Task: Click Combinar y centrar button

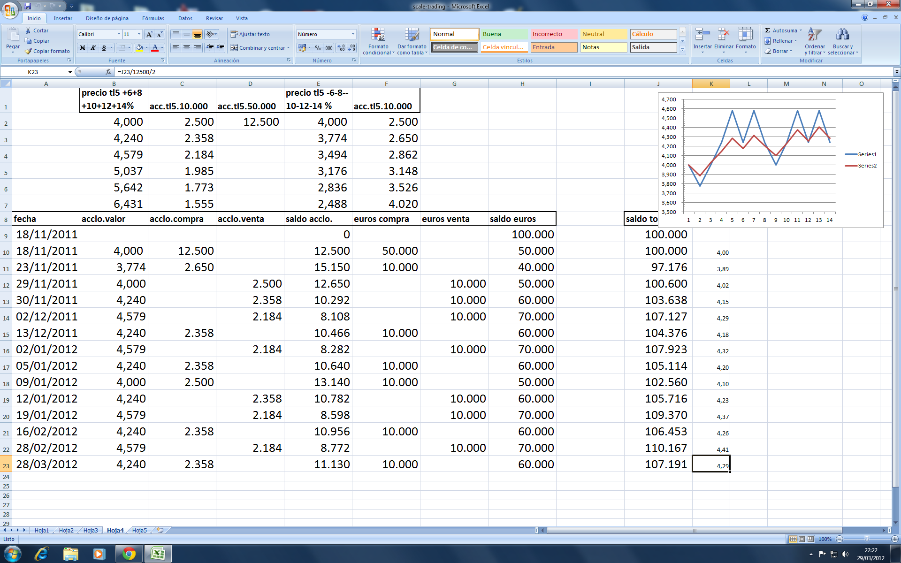Action: (258, 48)
